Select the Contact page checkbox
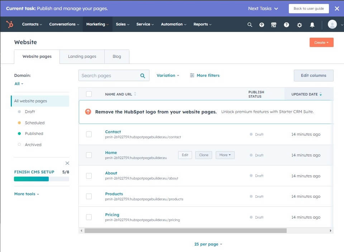Image resolution: width=344 pixels, height=252 pixels. [x=89, y=134]
